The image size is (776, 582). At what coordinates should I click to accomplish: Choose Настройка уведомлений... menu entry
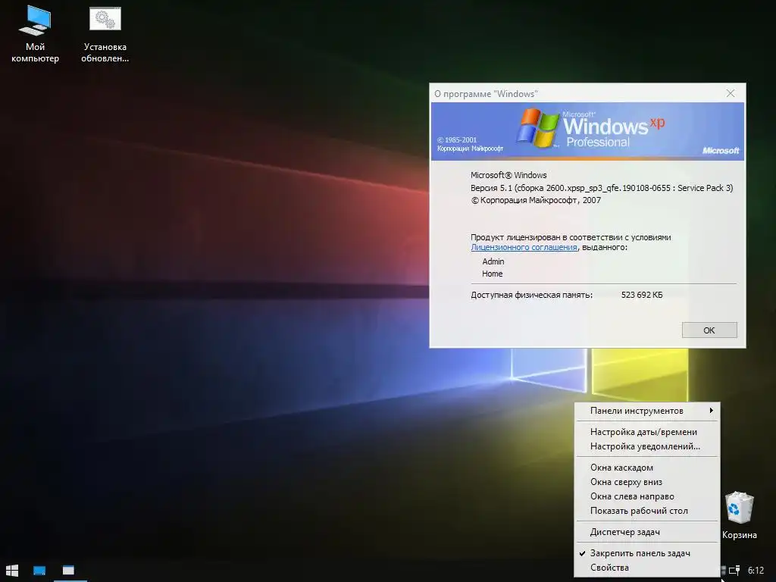[646, 446]
